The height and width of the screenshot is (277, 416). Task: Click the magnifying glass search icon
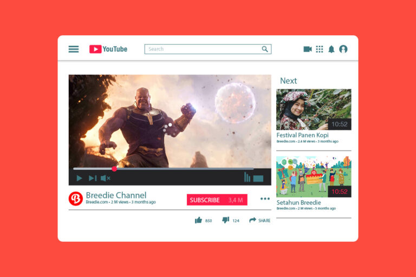[x=264, y=49]
